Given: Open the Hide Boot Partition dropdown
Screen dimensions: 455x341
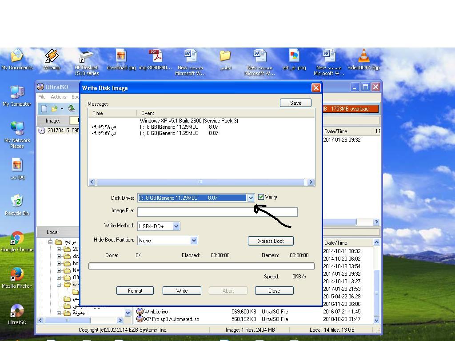Looking at the screenshot, I should [194, 240].
